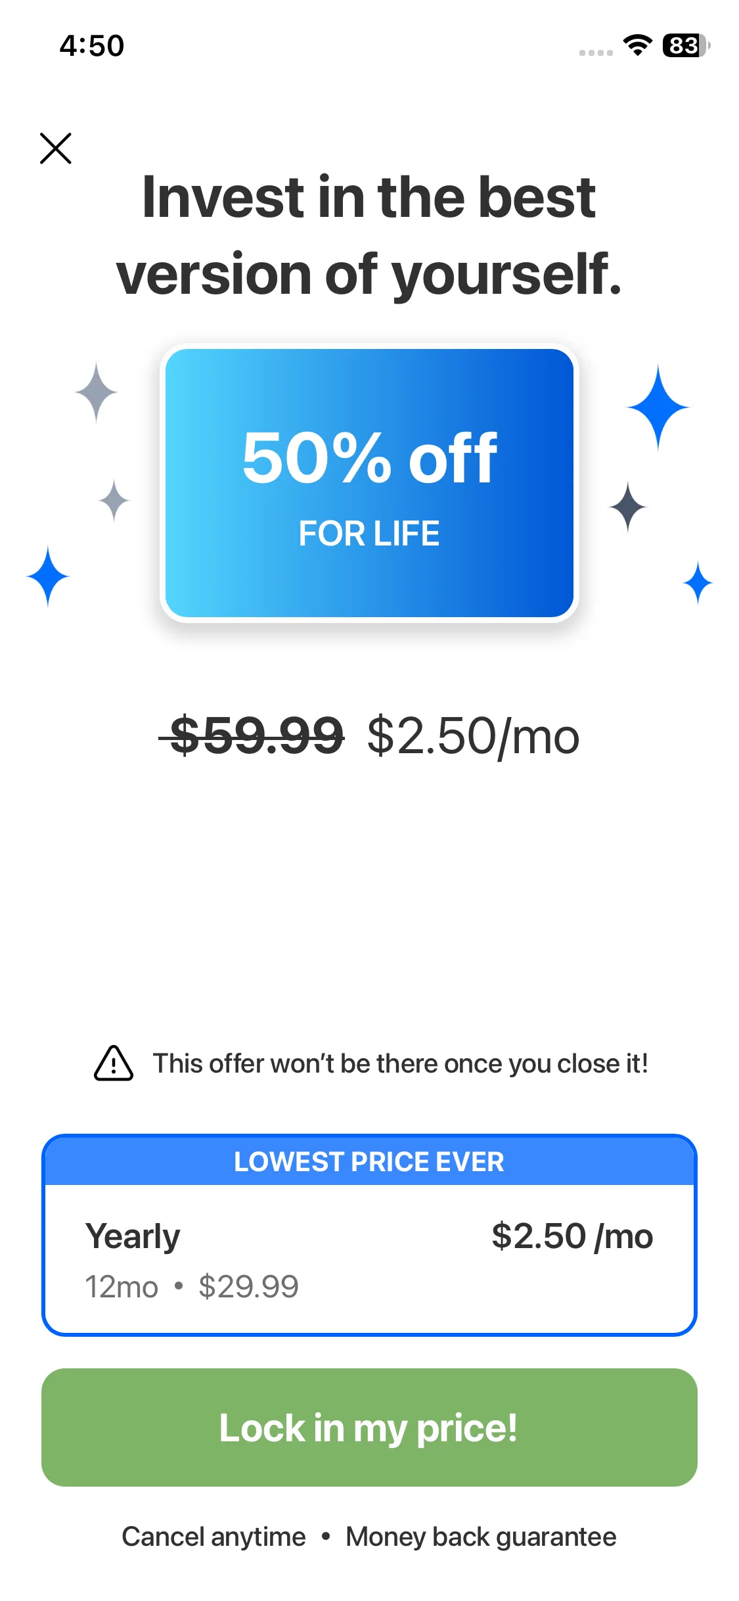Tap the 50% off FOR LIFE banner

369,483
